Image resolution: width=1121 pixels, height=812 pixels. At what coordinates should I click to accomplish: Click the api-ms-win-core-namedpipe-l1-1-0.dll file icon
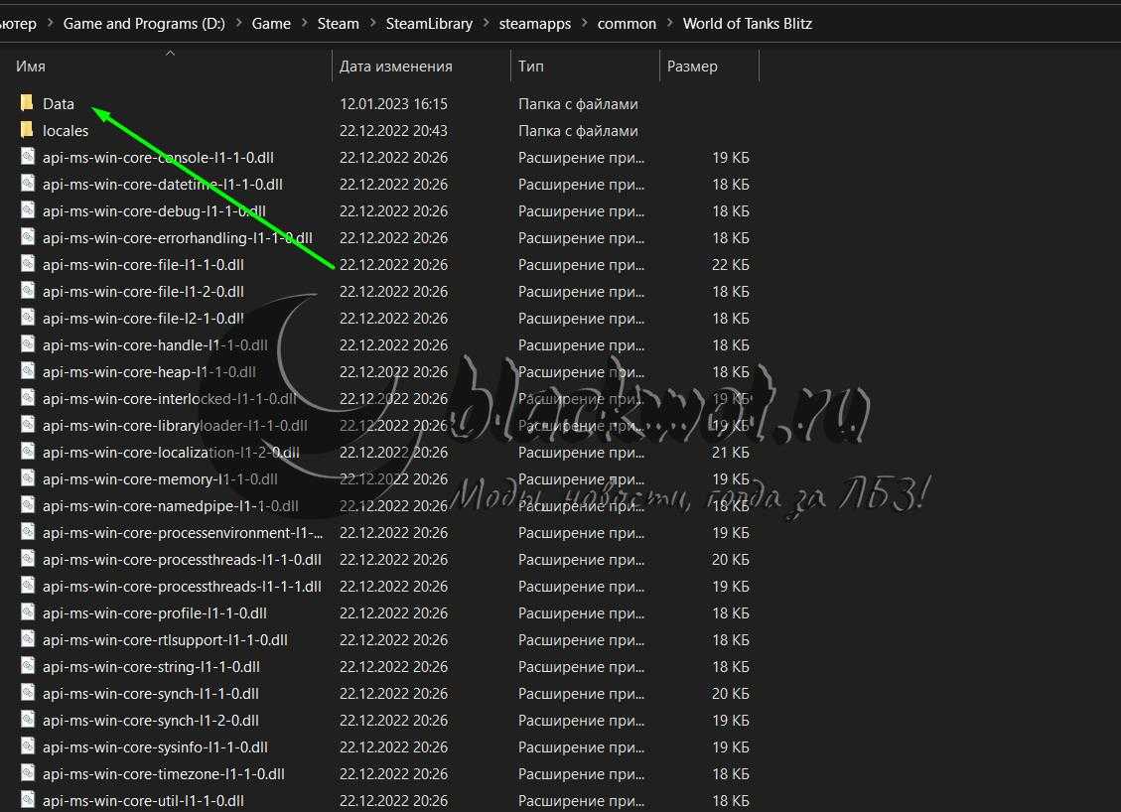(x=28, y=505)
